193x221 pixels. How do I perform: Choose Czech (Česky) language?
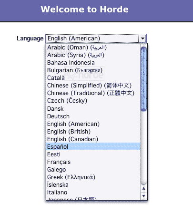coord(93,101)
